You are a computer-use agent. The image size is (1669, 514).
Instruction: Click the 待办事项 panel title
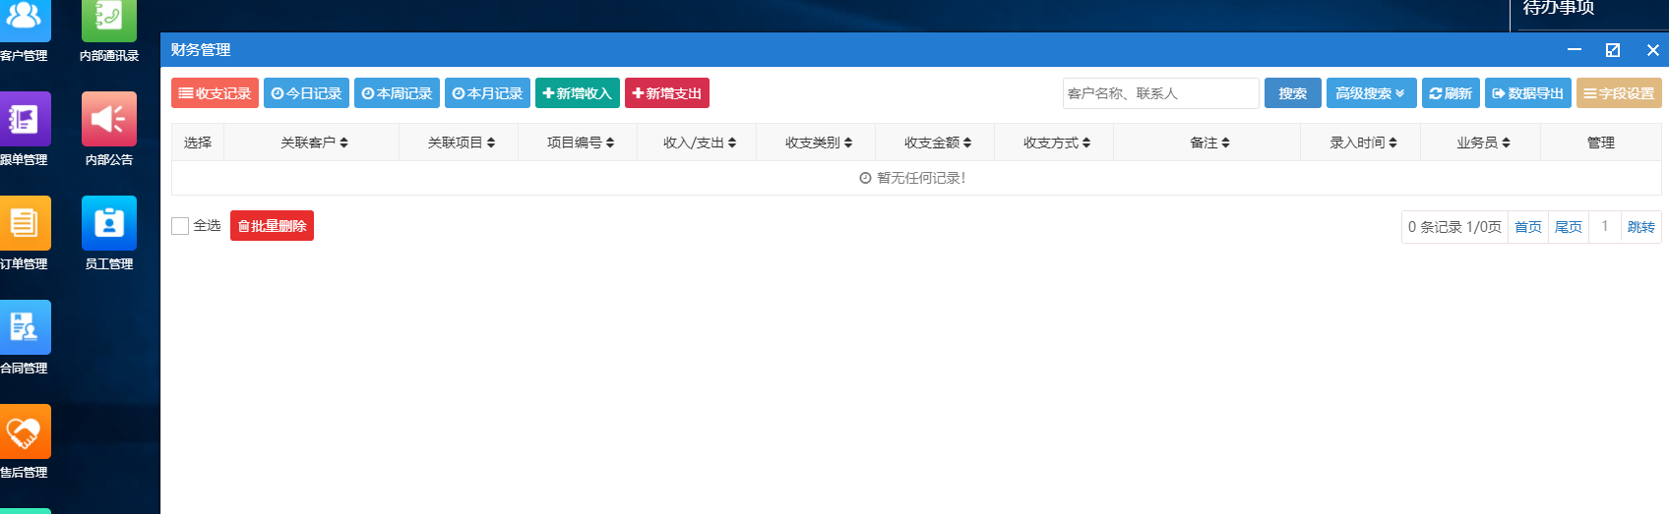point(1559,8)
